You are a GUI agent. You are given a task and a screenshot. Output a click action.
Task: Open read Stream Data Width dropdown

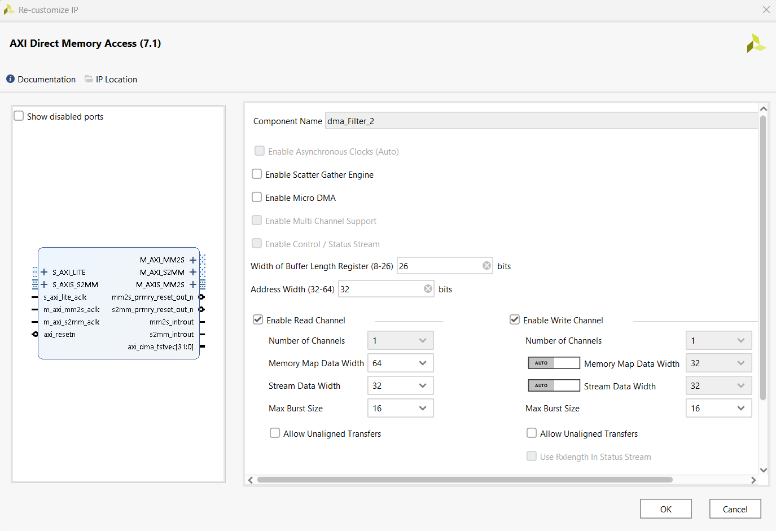click(x=401, y=385)
